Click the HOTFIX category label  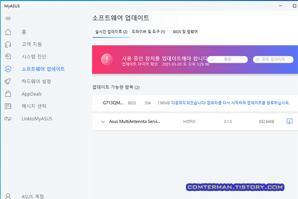pos(189,121)
